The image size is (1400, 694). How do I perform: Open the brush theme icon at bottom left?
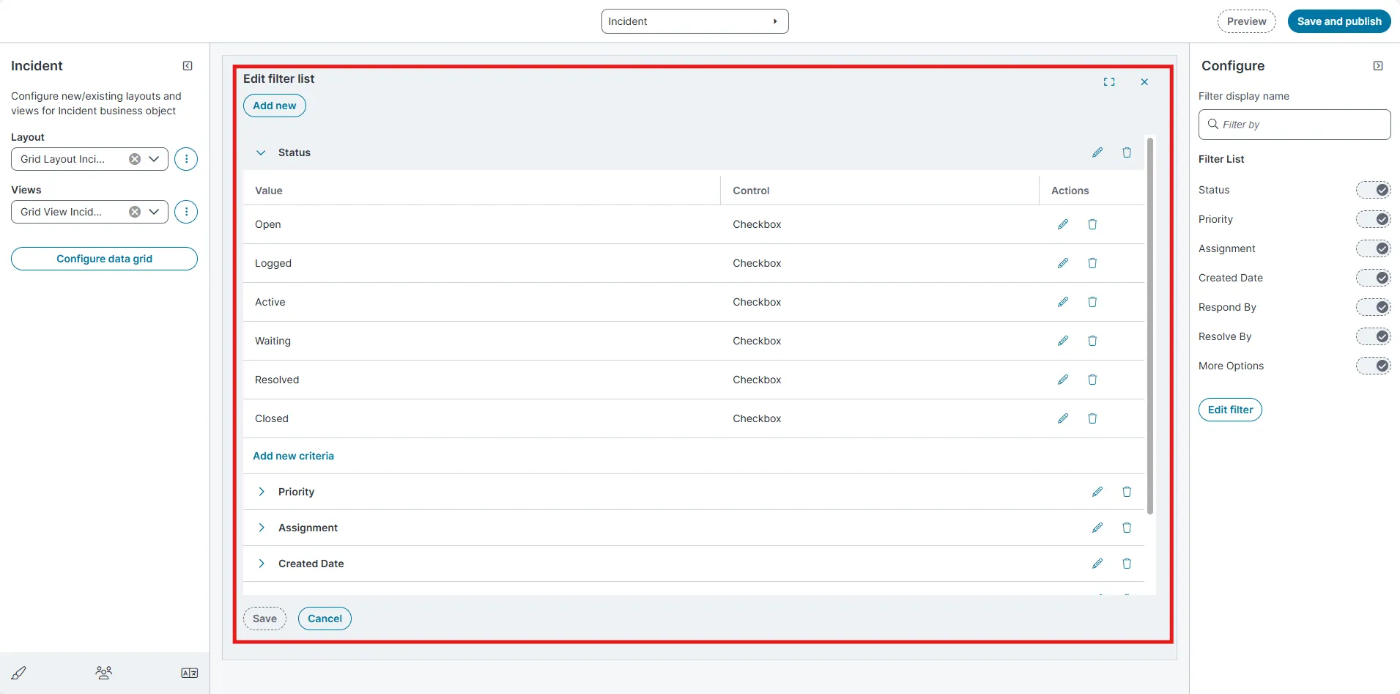coord(19,673)
